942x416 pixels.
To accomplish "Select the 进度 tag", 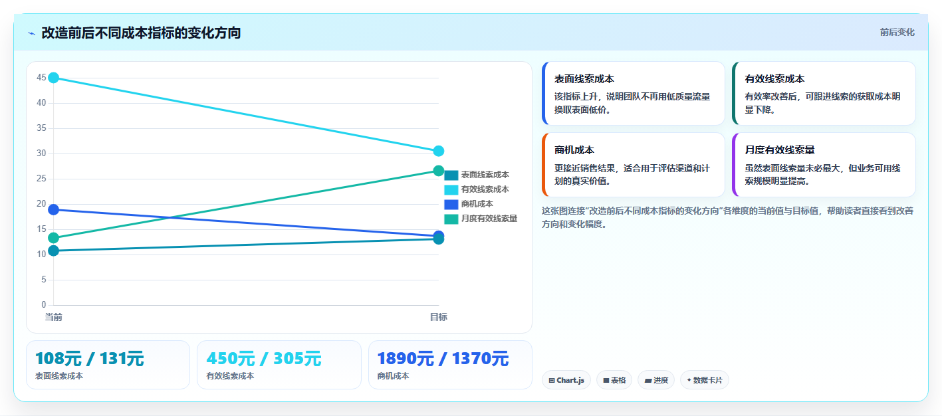I will pos(656,380).
